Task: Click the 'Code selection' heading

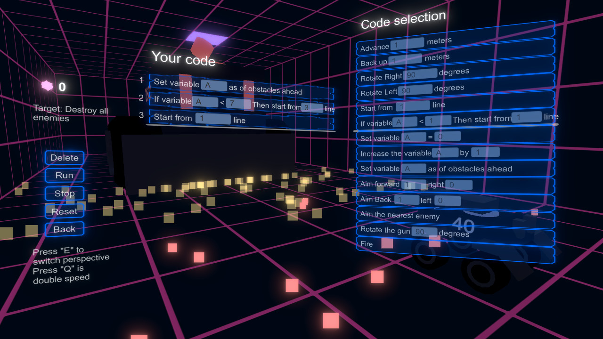Action: 403,19
